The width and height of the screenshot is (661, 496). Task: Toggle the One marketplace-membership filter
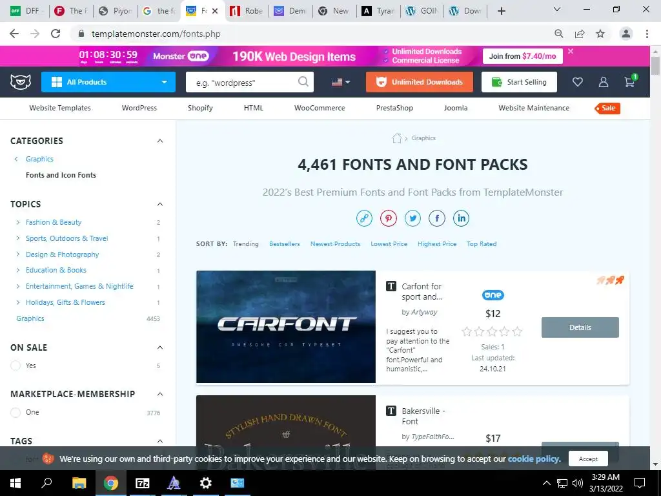tap(15, 412)
